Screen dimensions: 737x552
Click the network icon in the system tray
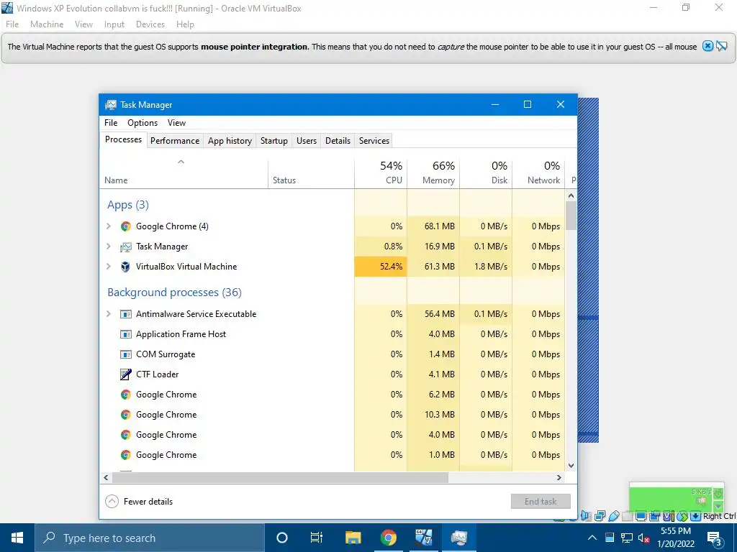tap(627, 538)
